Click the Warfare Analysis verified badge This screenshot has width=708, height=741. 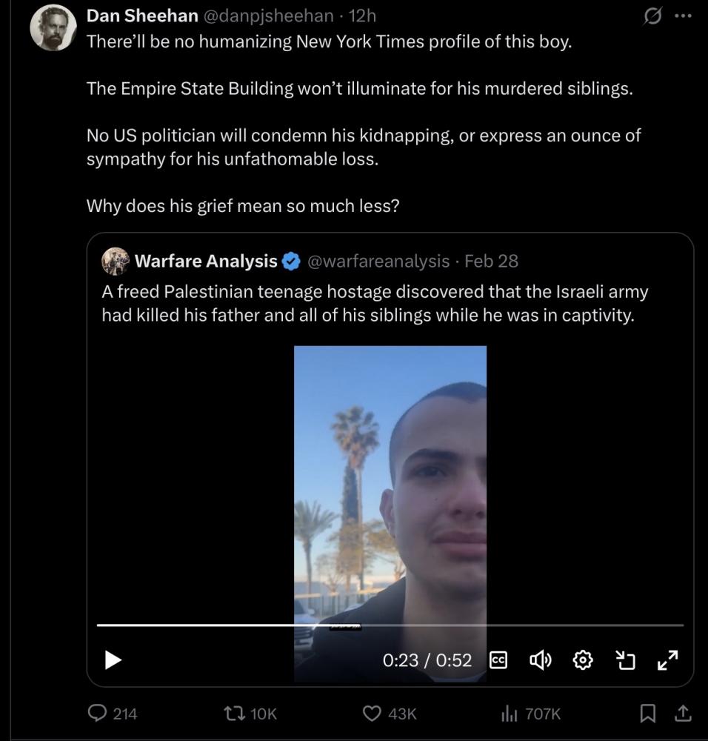pos(292,261)
